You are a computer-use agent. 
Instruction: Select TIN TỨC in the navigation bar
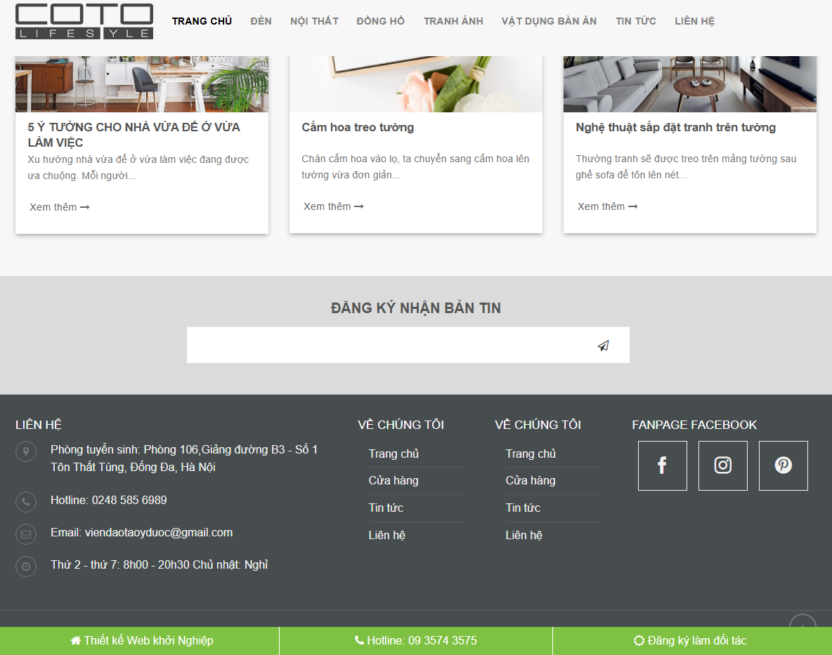point(635,21)
